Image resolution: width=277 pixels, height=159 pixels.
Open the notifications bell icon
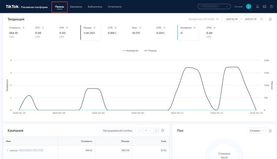click(257, 6)
